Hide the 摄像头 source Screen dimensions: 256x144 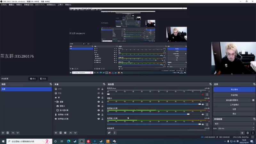click(99, 106)
